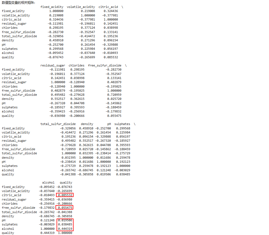Screen dimensions: 269x235
Task: Click 0.025720 in density row of free_sulfur_dioxide column
Action: pos(114,99)
